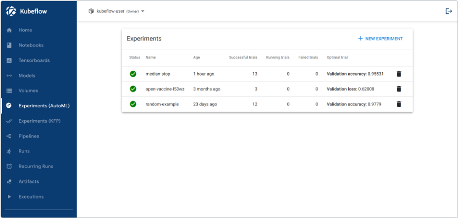Click trash icon for open-vaccine-l53wz experiment
Screen dimensions: 458x219
click(399, 89)
